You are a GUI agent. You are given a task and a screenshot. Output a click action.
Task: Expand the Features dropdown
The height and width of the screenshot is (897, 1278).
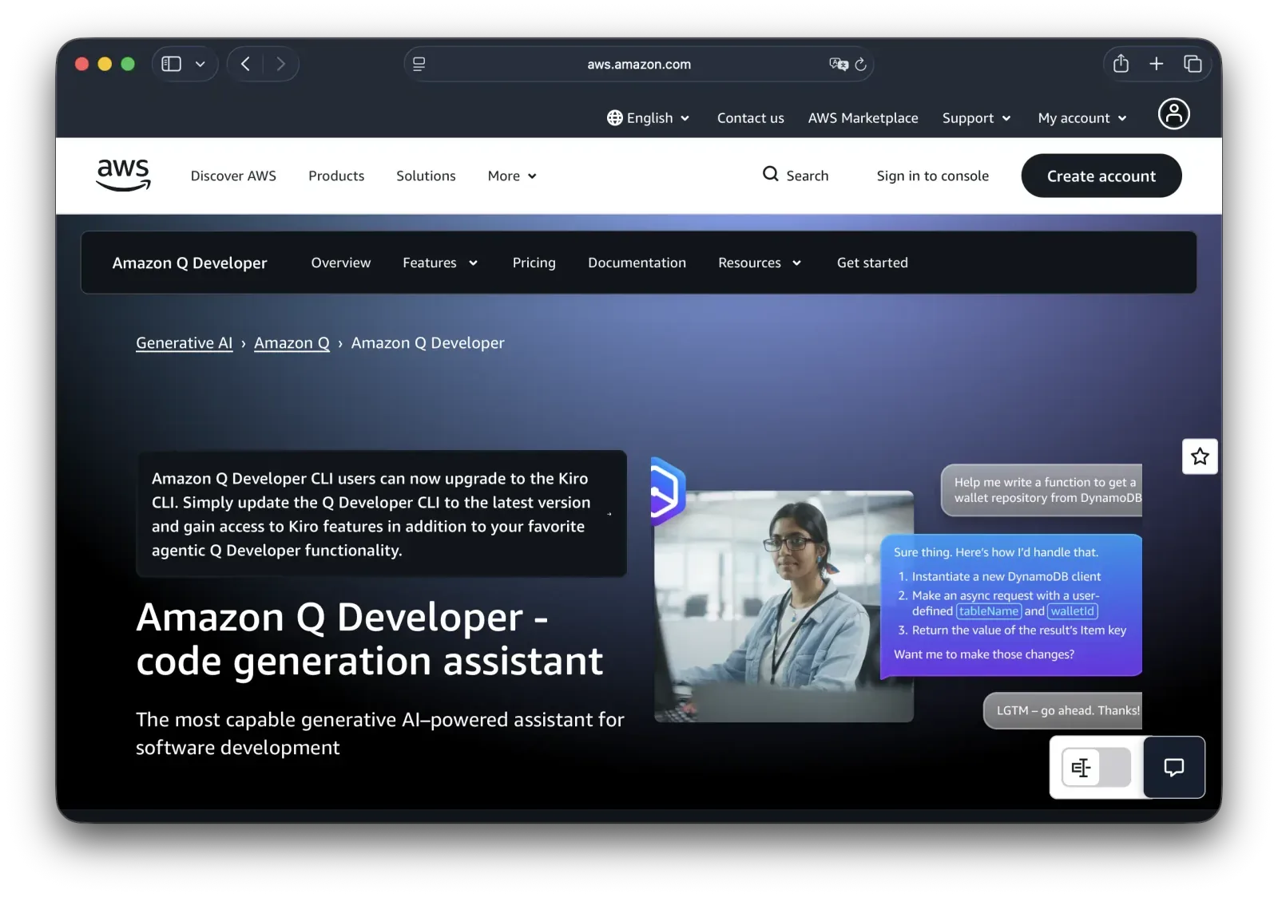pos(440,263)
